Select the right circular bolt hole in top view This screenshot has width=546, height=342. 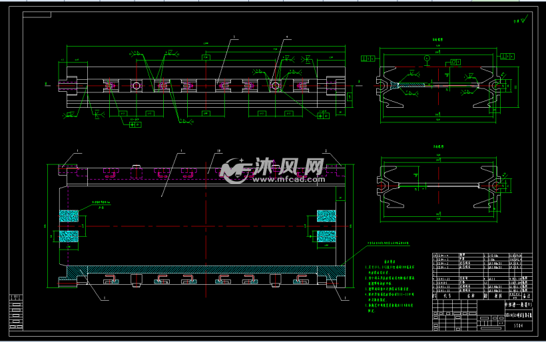point(274,85)
